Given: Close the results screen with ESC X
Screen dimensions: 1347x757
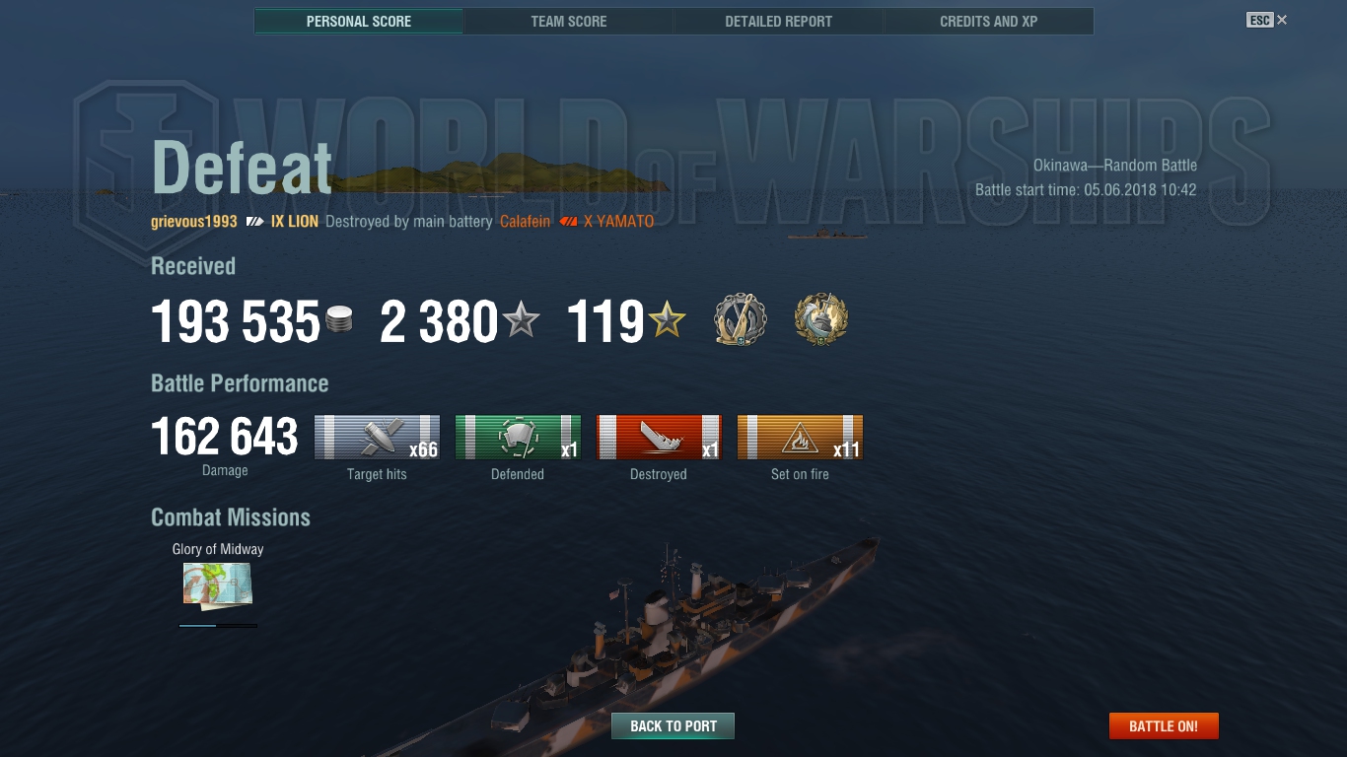Looking at the screenshot, I should 1267,20.
